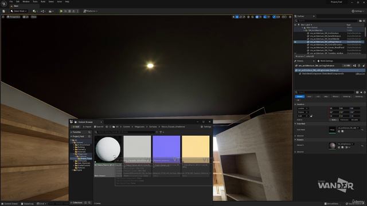Toggle viewport scale snapping

click(274, 17)
